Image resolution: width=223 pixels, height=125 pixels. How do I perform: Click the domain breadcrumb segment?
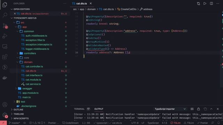pos(91,9)
